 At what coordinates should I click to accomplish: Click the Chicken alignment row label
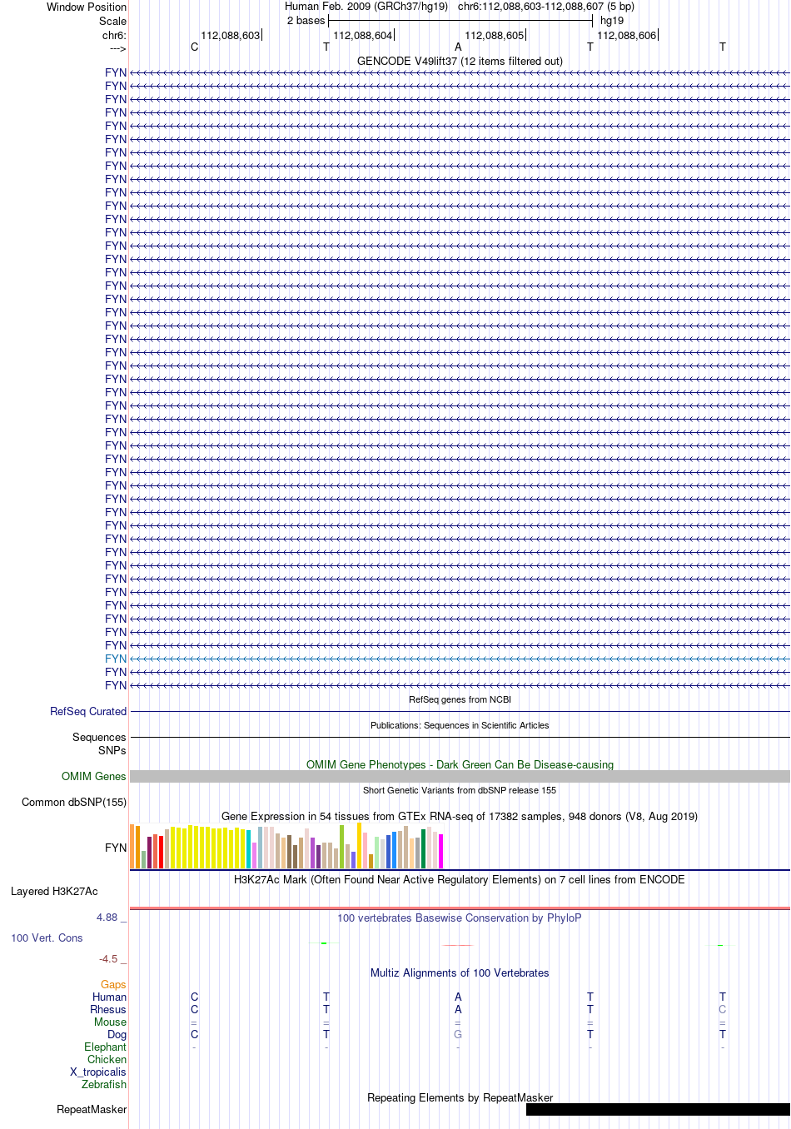click(107, 1060)
